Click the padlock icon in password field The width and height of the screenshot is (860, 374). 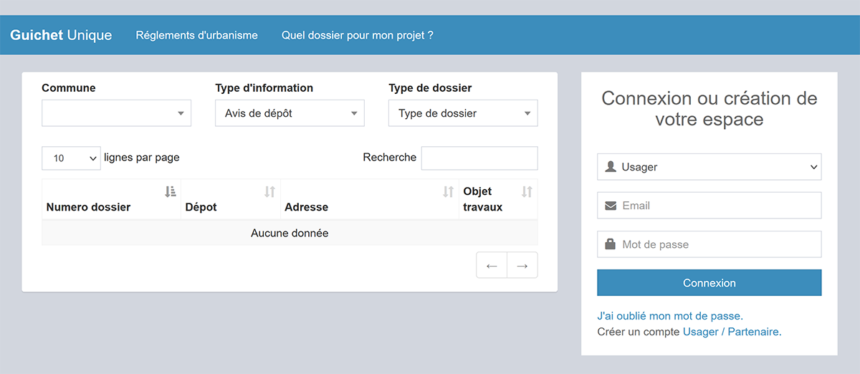(x=611, y=244)
